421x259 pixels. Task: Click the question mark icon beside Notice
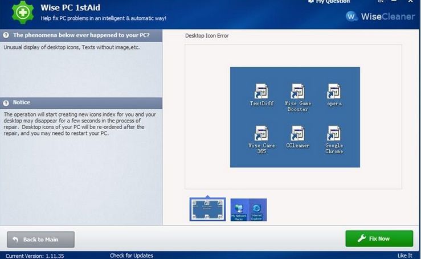click(6, 103)
